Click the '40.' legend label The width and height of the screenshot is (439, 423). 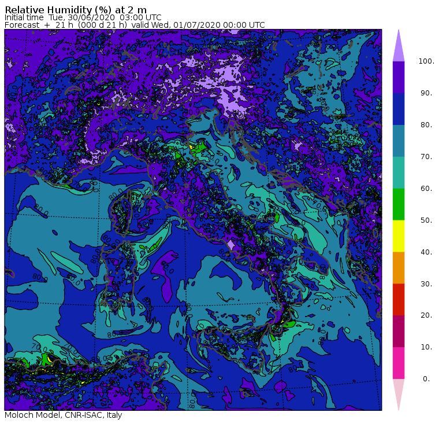[426, 252]
